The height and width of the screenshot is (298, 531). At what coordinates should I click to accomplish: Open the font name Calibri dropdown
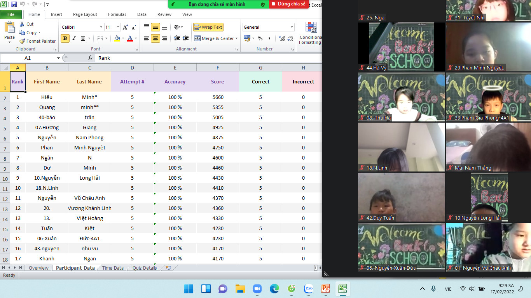[101, 27]
